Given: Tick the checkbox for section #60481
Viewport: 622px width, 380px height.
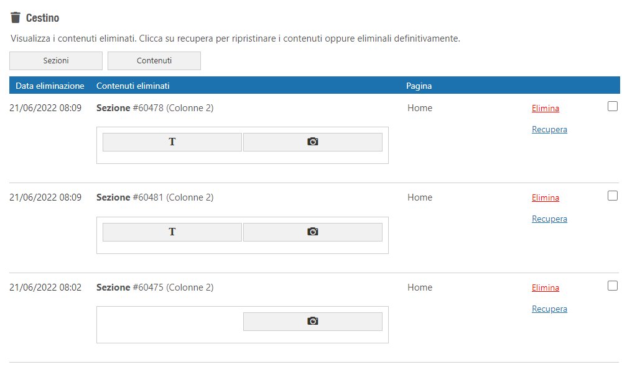Looking at the screenshot, I should pos(613,196).
